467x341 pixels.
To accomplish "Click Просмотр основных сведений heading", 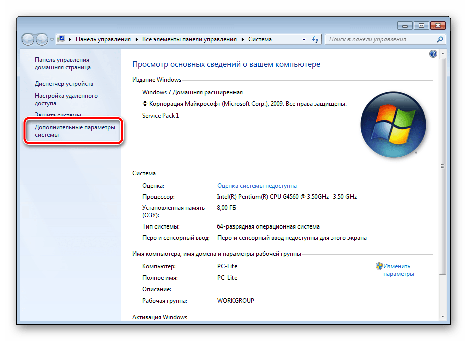I will (226, 64).
